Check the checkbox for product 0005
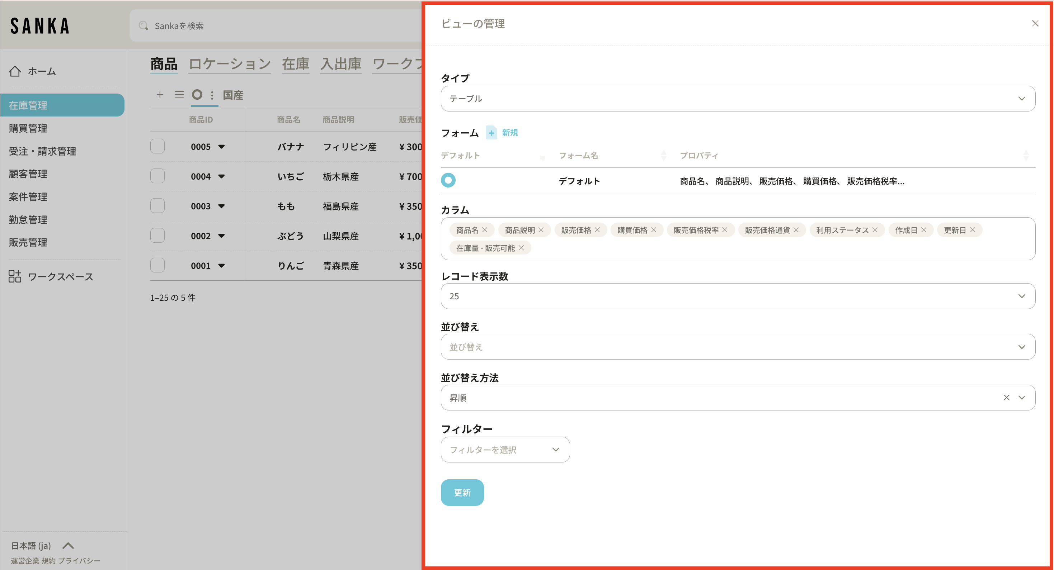The height and width of the screenshot is (570, 1054). [x=157, y=146]
